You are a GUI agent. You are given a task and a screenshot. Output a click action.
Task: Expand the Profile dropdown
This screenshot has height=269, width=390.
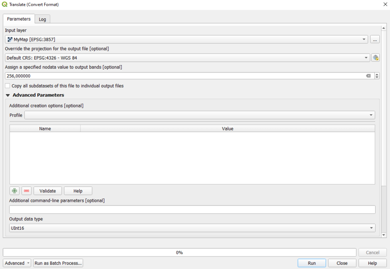click(x=200, y=115)
